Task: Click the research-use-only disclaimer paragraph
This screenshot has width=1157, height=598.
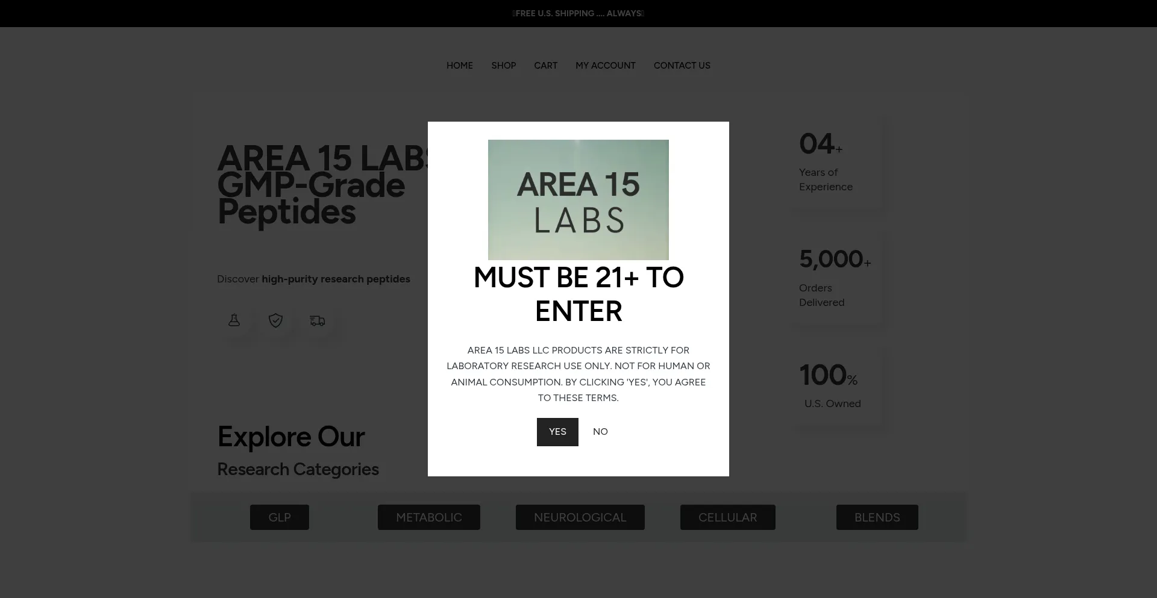Action: point(578,374)
